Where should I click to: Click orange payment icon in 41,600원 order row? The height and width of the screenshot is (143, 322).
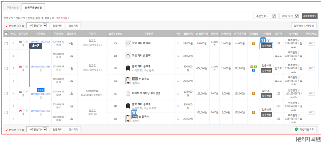(x=253, y=43)
